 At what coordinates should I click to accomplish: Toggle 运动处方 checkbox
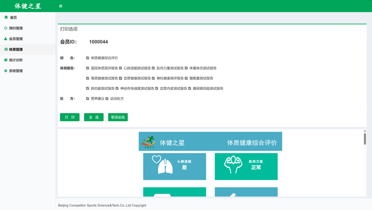tap(107, 99)
